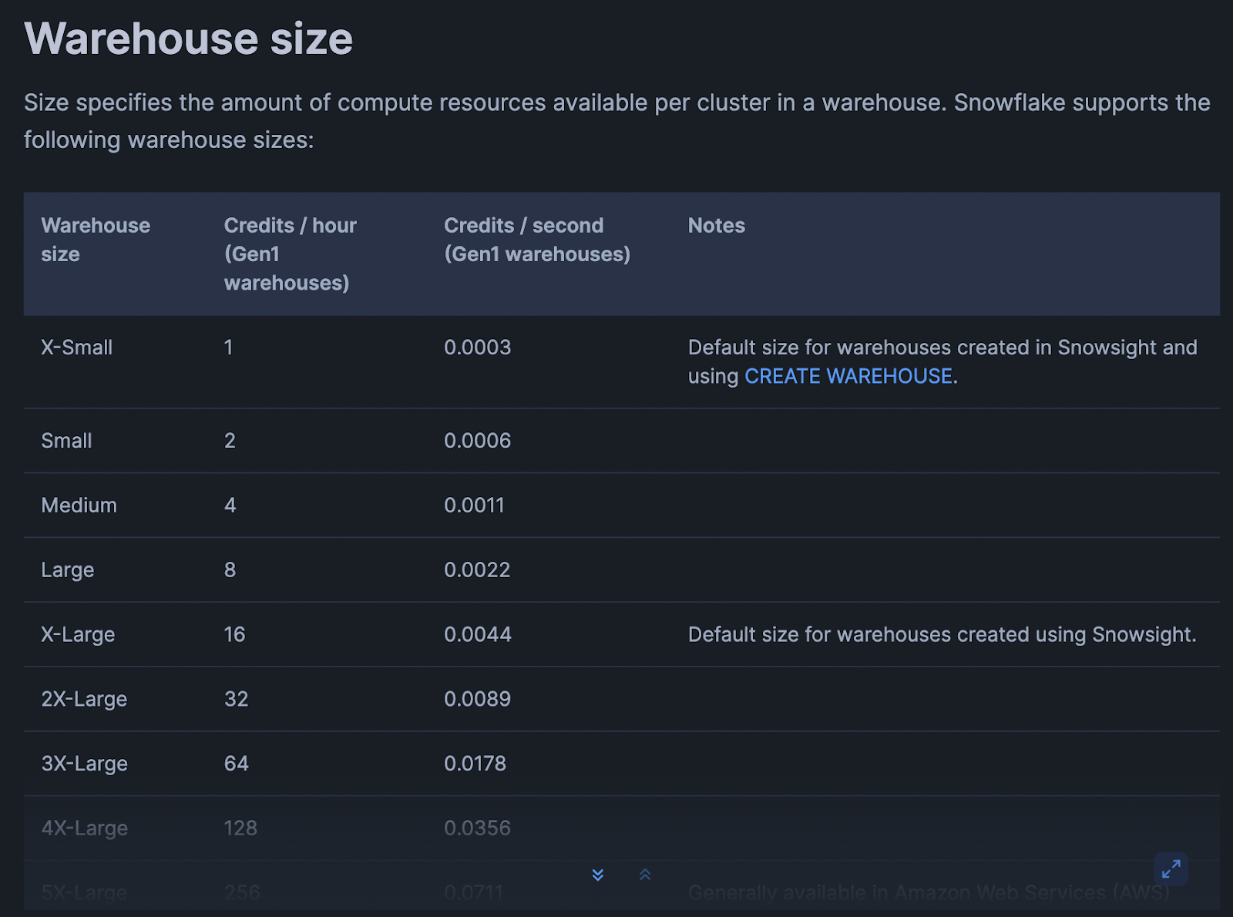Select the 3X-Large warehouse row
This screenshot has height=917, width=1233.
coord(84,764)
